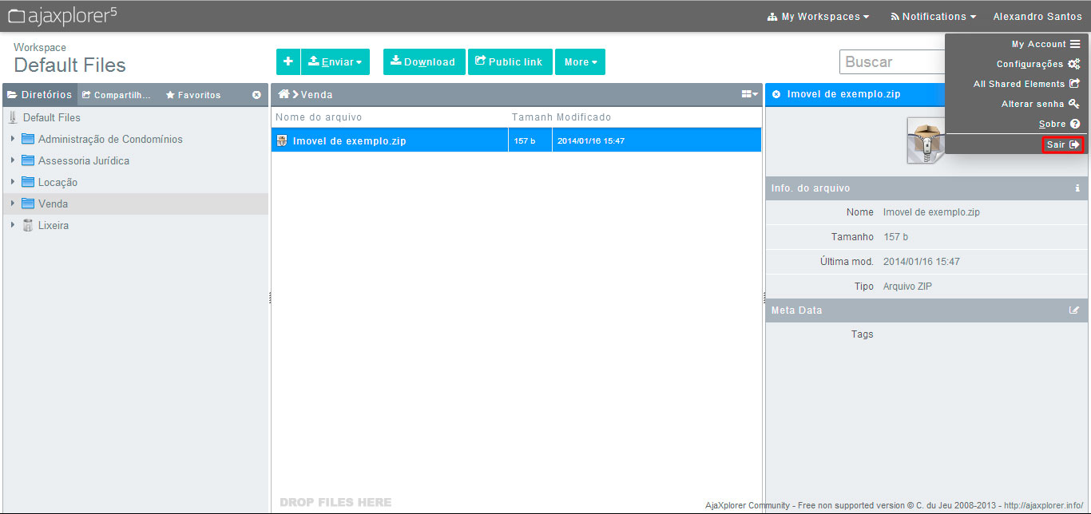Screen dimensions: 1091x514
Task: Select Alterar senha from account menu
Action: click(1038, 104)
